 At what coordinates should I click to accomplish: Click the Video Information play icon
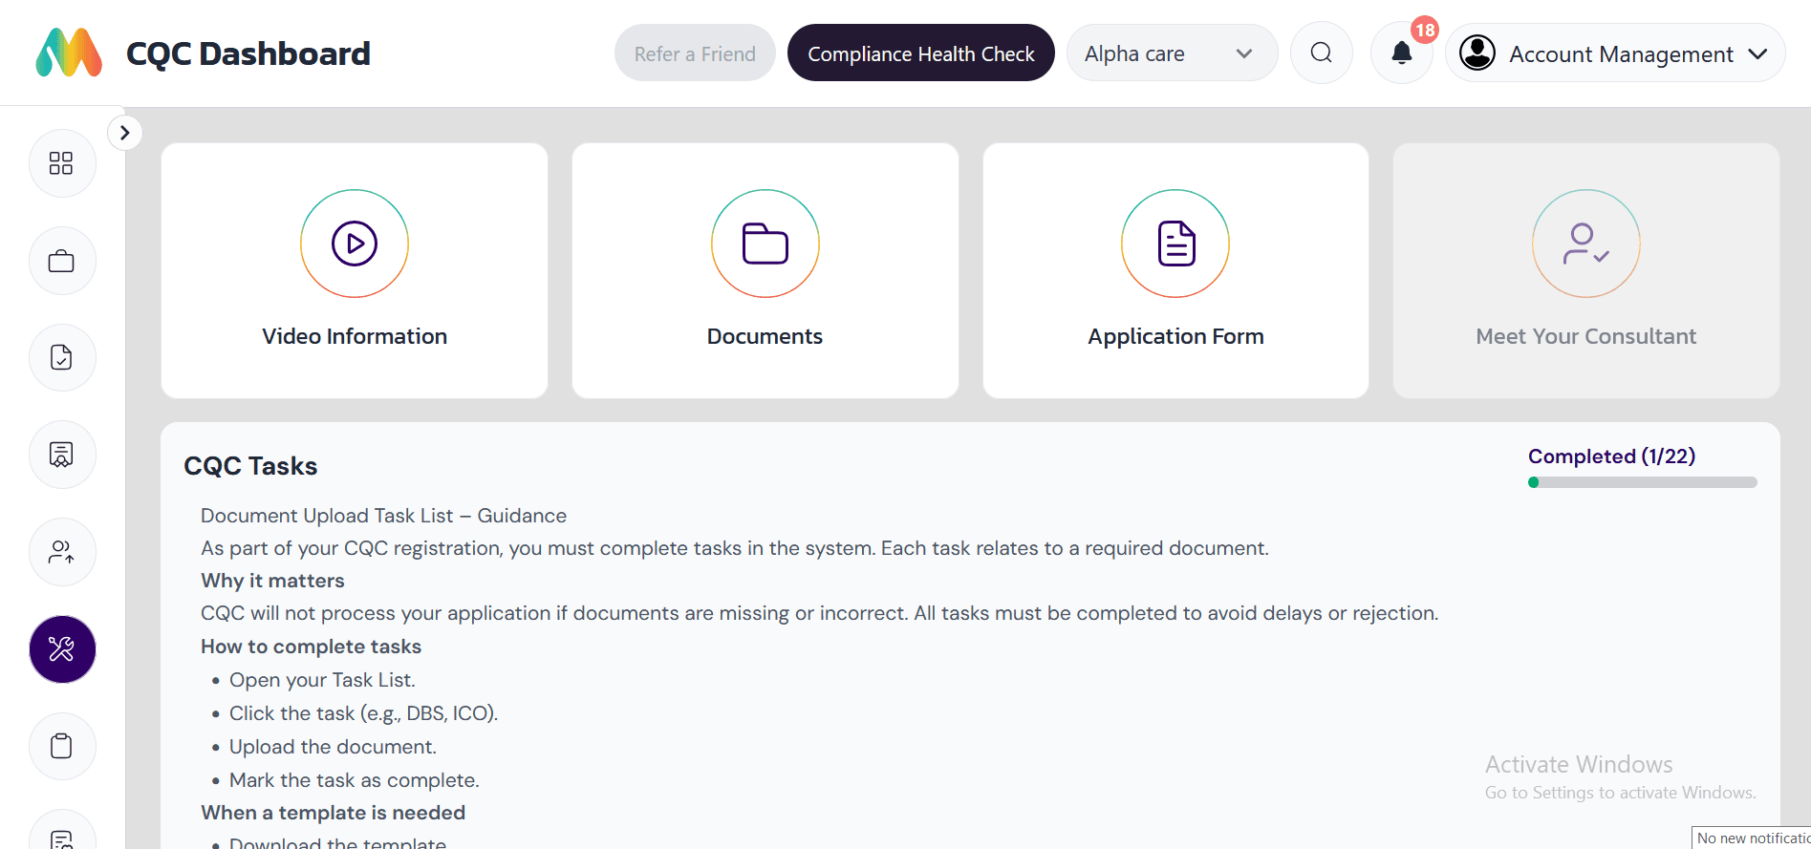355,244
